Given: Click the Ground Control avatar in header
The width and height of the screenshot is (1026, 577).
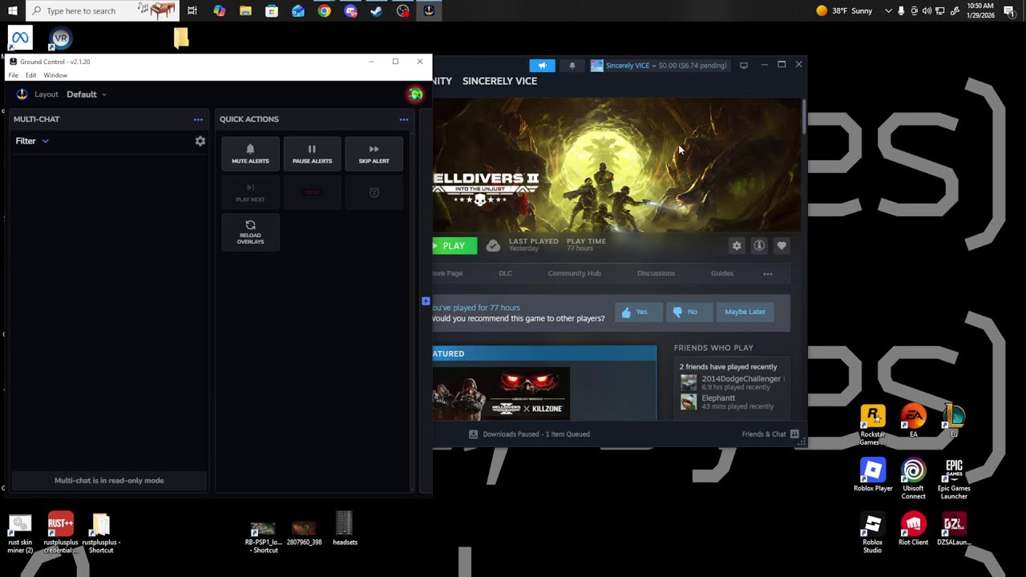Looking at the screenshot, I should click(x=415, y=95).
